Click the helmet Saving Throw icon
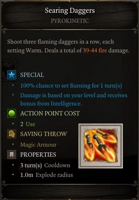The height and width of the screenshot is (200, 139). tap(12, 134)
